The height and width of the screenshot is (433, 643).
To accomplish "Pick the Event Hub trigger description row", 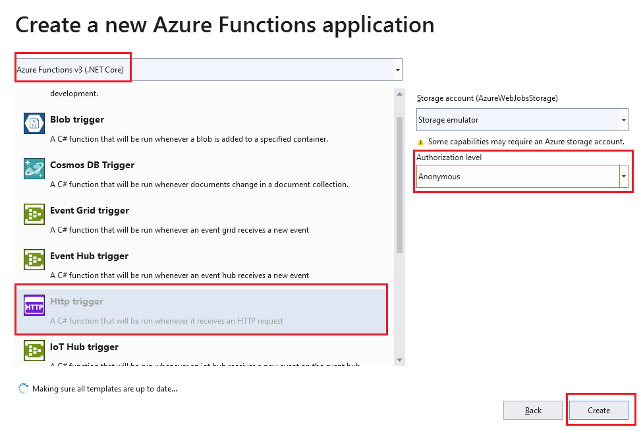I will pos(179,275).
